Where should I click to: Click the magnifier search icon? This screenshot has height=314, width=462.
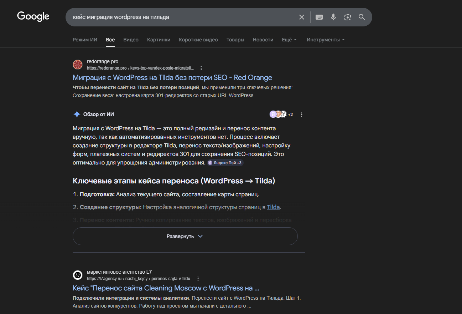[x=362, y=17]
